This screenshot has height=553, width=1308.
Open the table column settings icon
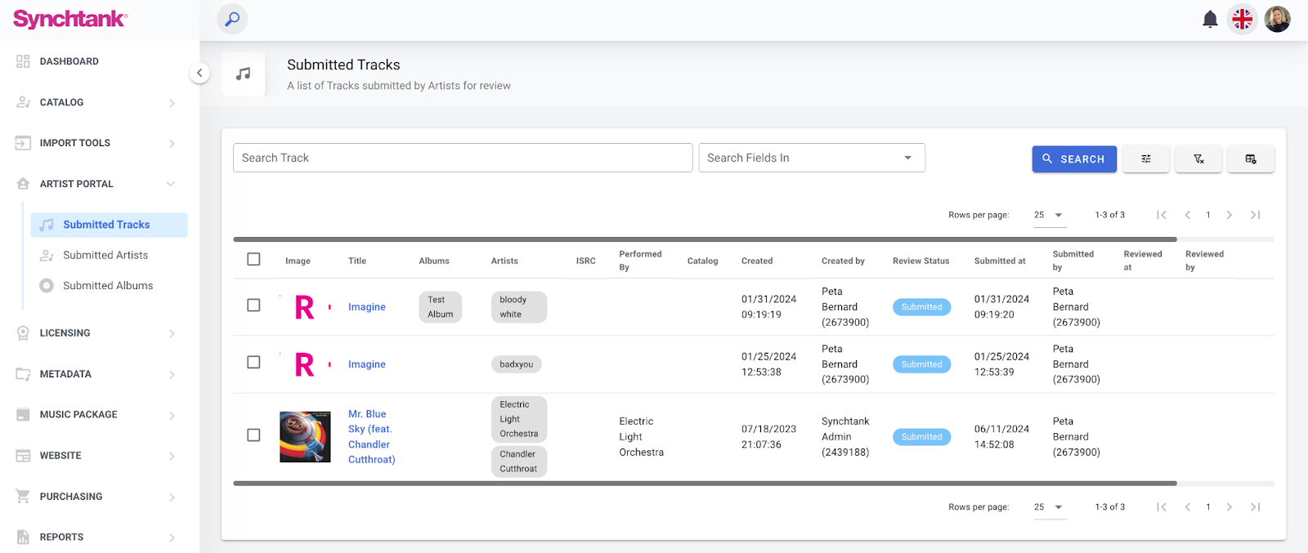pyautogui.click(x=1250, y=159)
